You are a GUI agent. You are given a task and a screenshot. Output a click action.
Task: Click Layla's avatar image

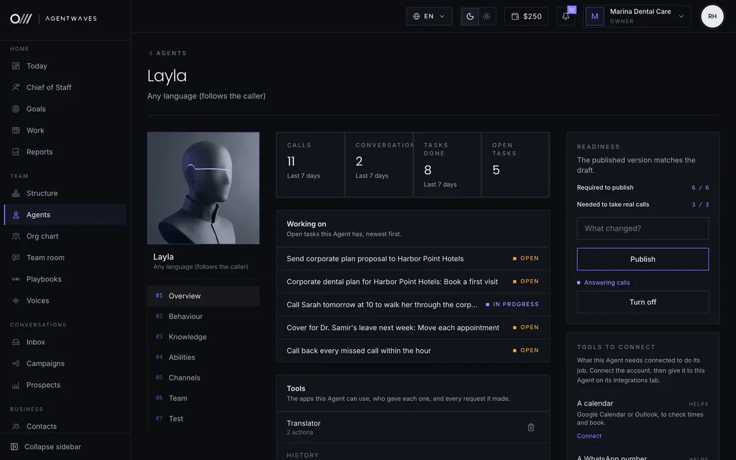tap(204, 188)
